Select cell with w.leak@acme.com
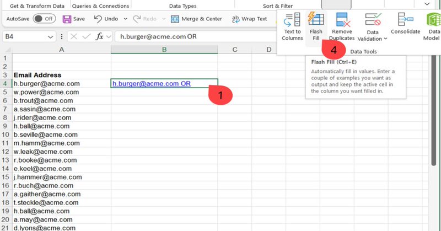441x231 pixels. point(62,152)
